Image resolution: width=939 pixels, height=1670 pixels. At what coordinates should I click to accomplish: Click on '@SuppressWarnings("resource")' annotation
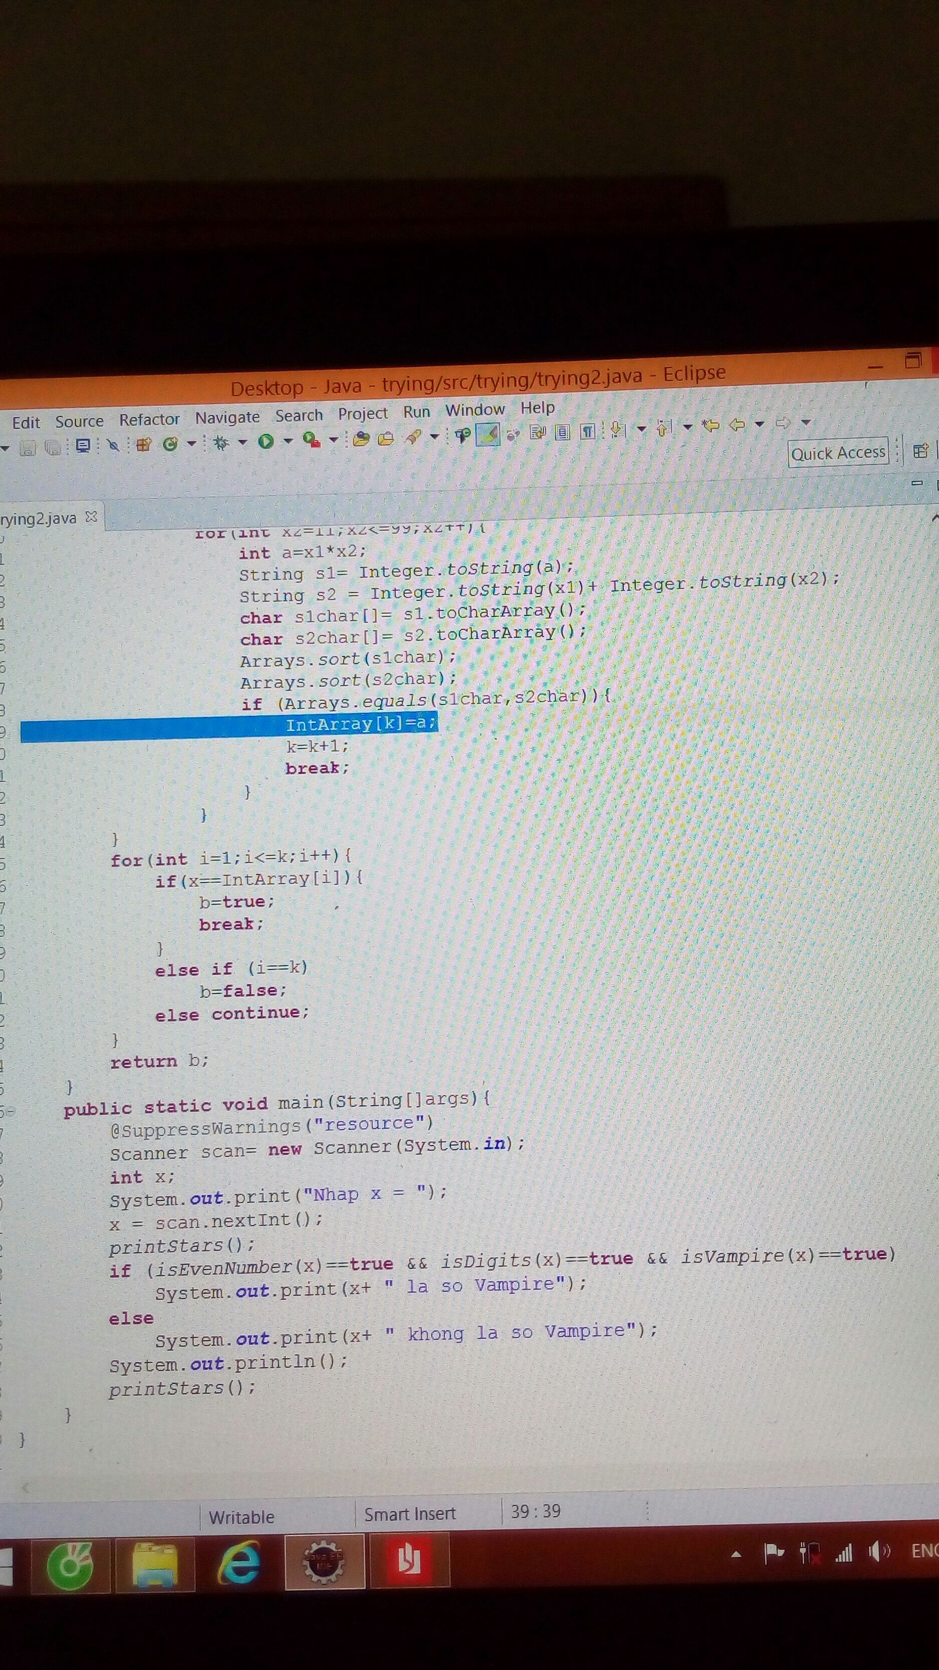(x=271, y=1126)
